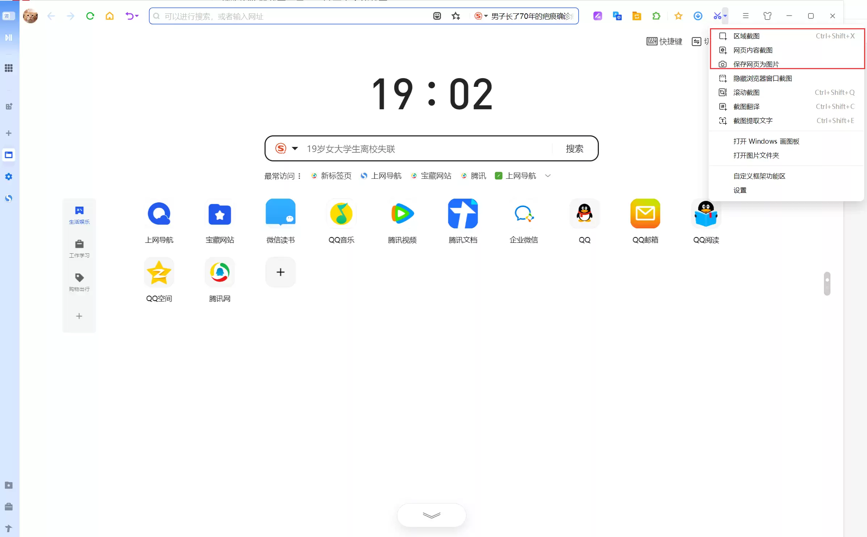
Task: Select 滚动截图 menu item
Action: 787,93
